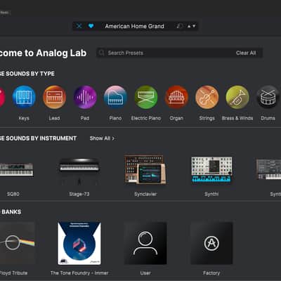This screenshot has width=281, height=281.
Task: Open the SQ80 instrument thumbnail
Action: [16, 170]
